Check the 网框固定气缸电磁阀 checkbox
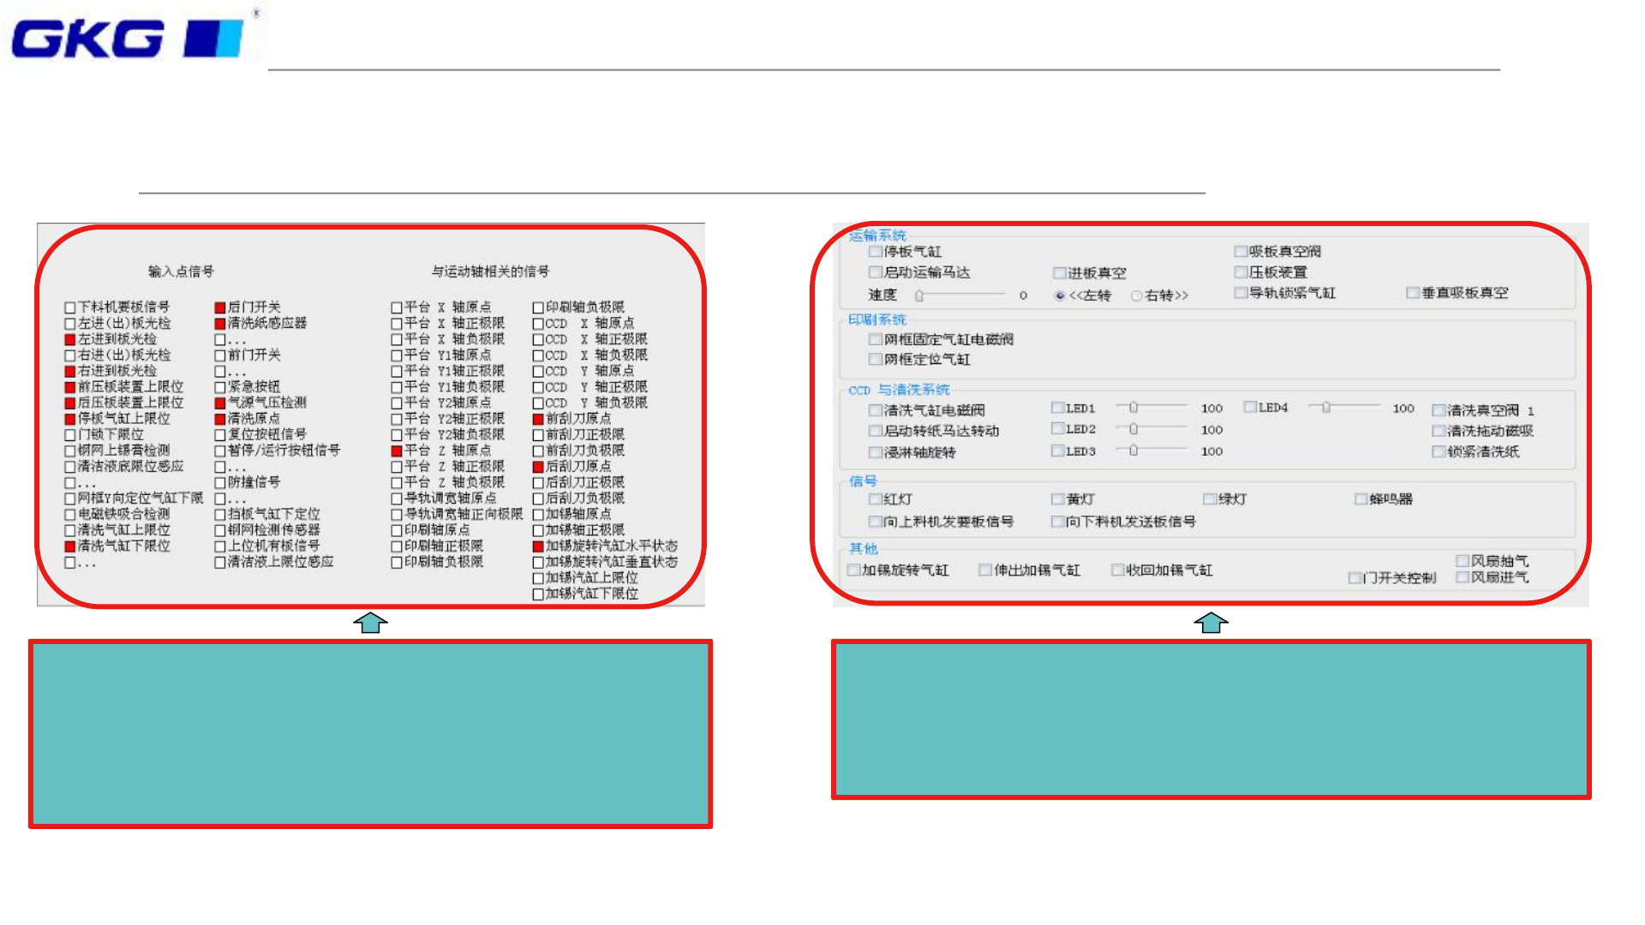Screen dimensions: 1645x925 pos(875,339)
